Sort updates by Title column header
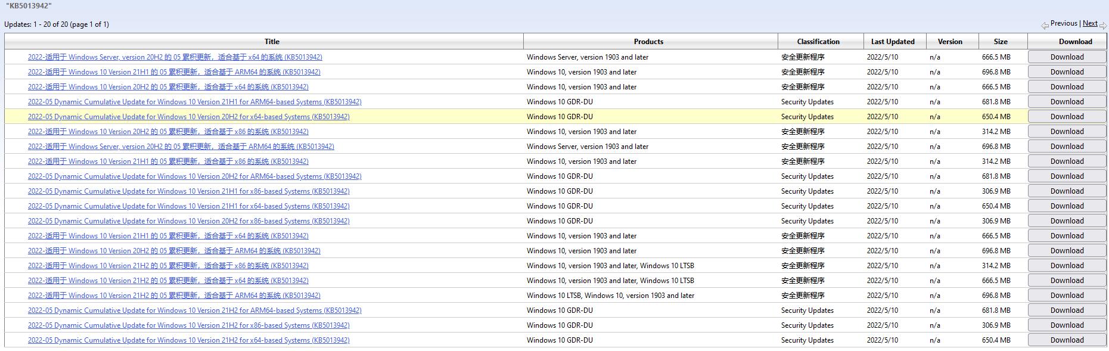 click(x=272, y=42)
